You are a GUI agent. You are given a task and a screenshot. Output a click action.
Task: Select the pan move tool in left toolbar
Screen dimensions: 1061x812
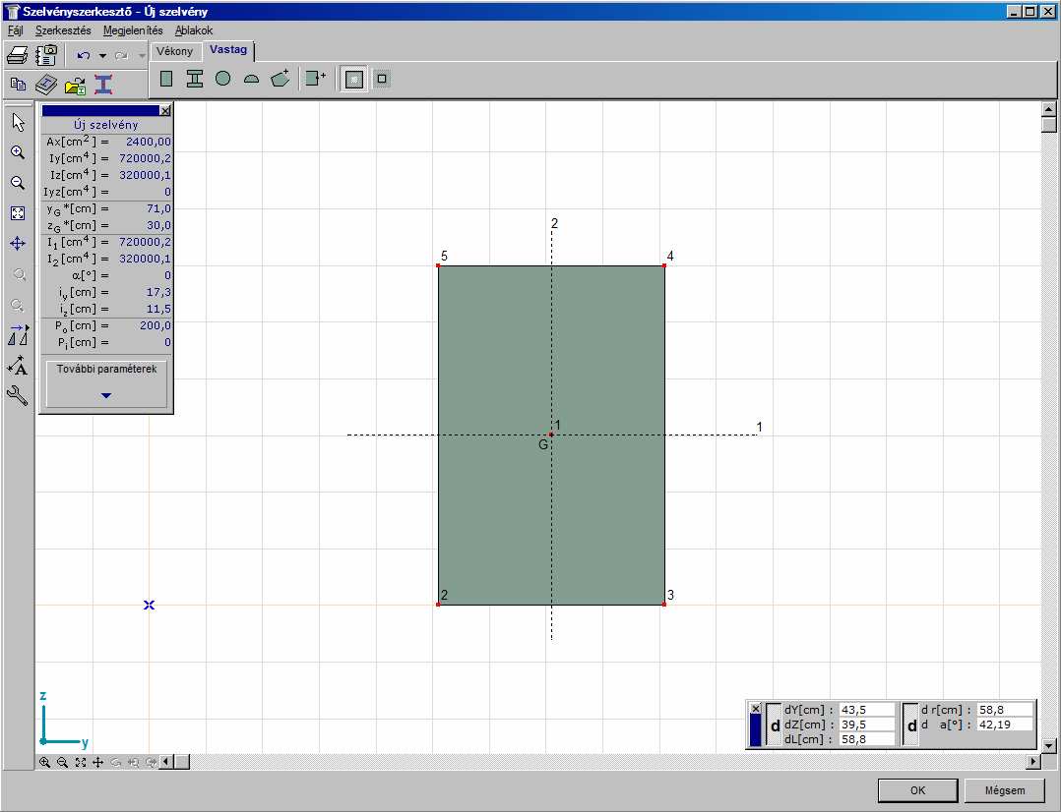(19, 244)
